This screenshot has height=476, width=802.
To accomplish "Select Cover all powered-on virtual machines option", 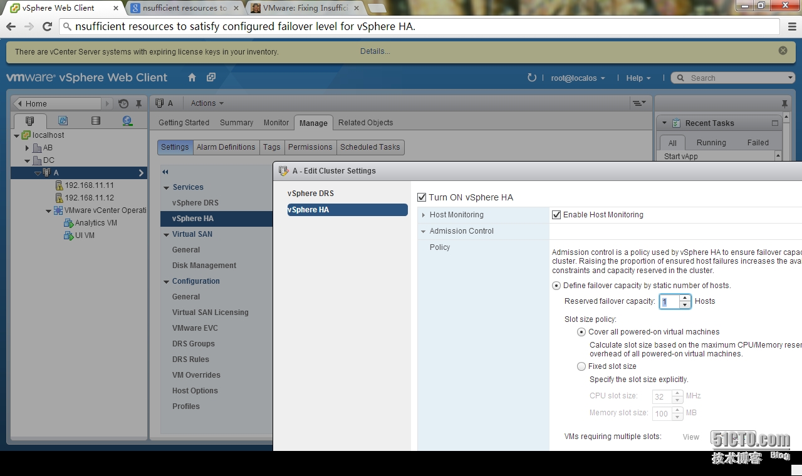I will coord(581,332).
